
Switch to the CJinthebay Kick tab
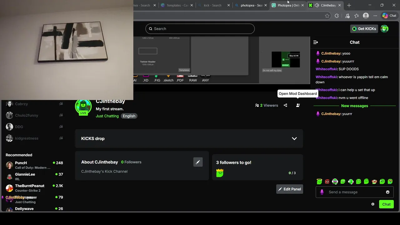pyautogui.click(x=325, y=5)
